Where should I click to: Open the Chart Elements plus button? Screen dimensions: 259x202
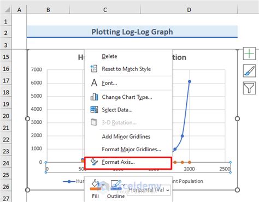pyautogui.click(x=249, y=54)
